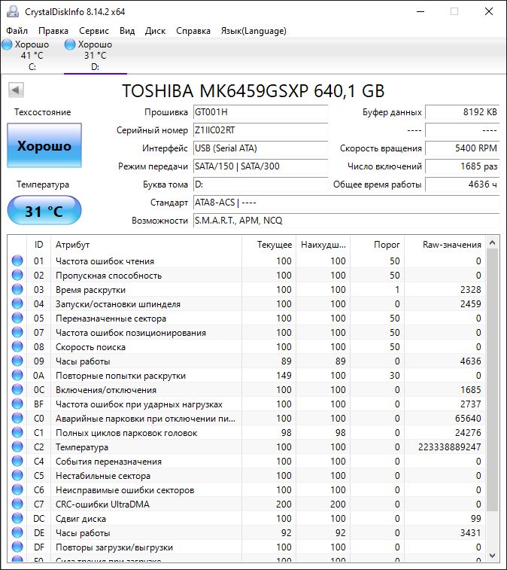Click the standard field ATA8-ACS

pos(347,203)
